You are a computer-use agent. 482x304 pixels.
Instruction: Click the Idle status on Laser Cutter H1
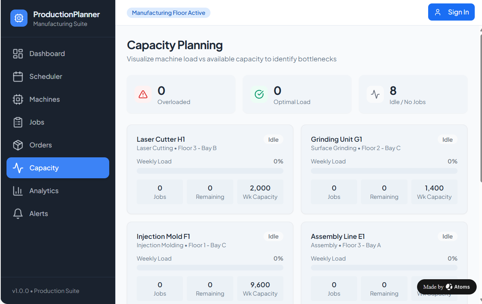point(273,139)
